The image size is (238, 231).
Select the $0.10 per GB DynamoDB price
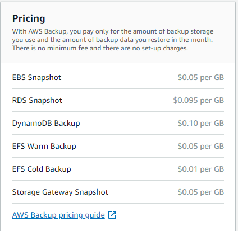pyautogui.click(x=201, y=123)
